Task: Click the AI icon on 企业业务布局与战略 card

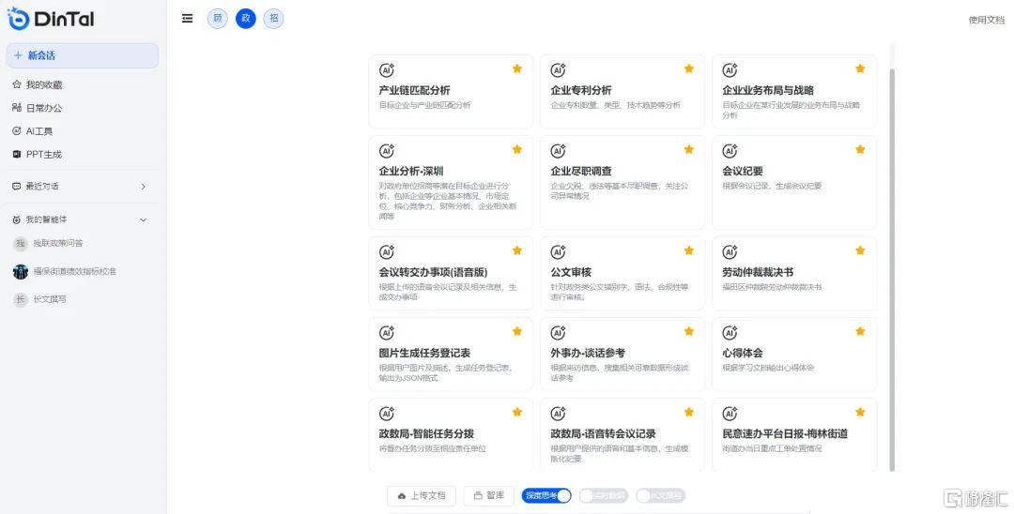Action: 730,69
